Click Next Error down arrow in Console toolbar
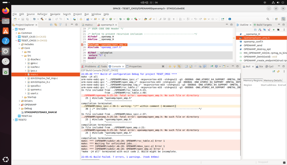This screenshot has width=287, height=165. 170,66
